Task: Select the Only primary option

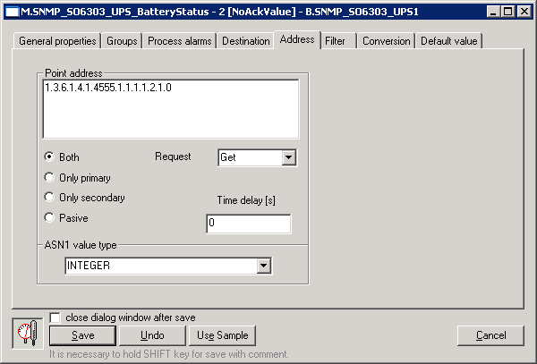Action: (49, 177)
